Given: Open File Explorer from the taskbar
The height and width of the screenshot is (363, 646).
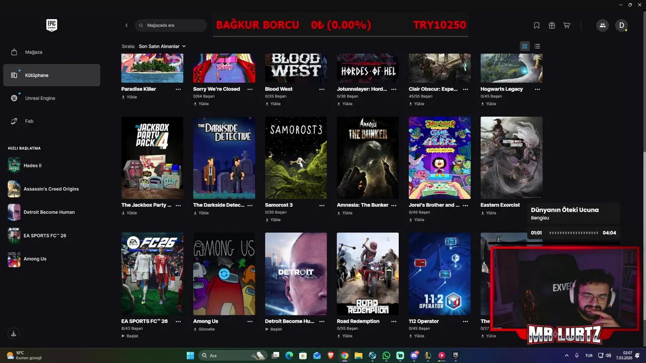Looking at the screenshot, I should click(358, 355).
